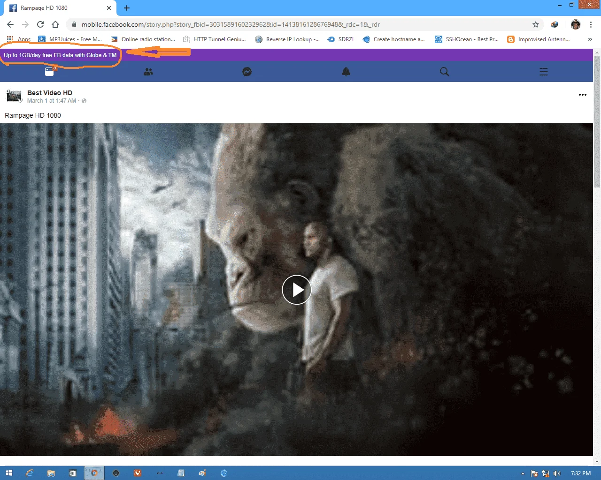601x480 pixels.
Task: Bookmark this page with the star icon
Action: tap(536, 24)
